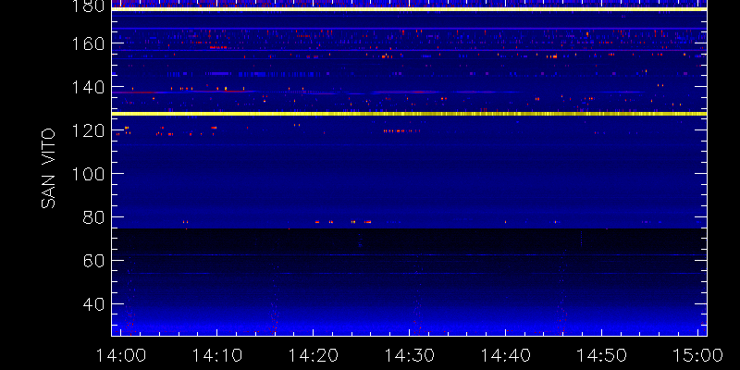Click the 60 frequency axis label
The width and height of the screenshot is (740, 370).
coord(93,261)
